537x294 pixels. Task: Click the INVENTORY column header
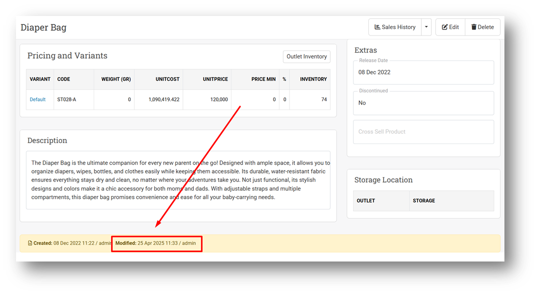coord(310,79)
